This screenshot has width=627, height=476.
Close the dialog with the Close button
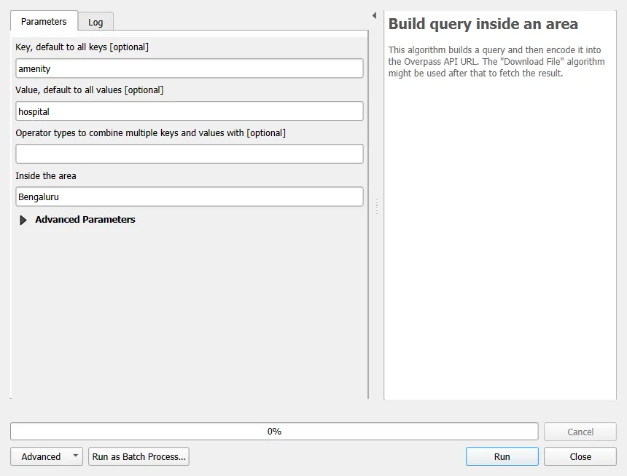tap(580, 456)
